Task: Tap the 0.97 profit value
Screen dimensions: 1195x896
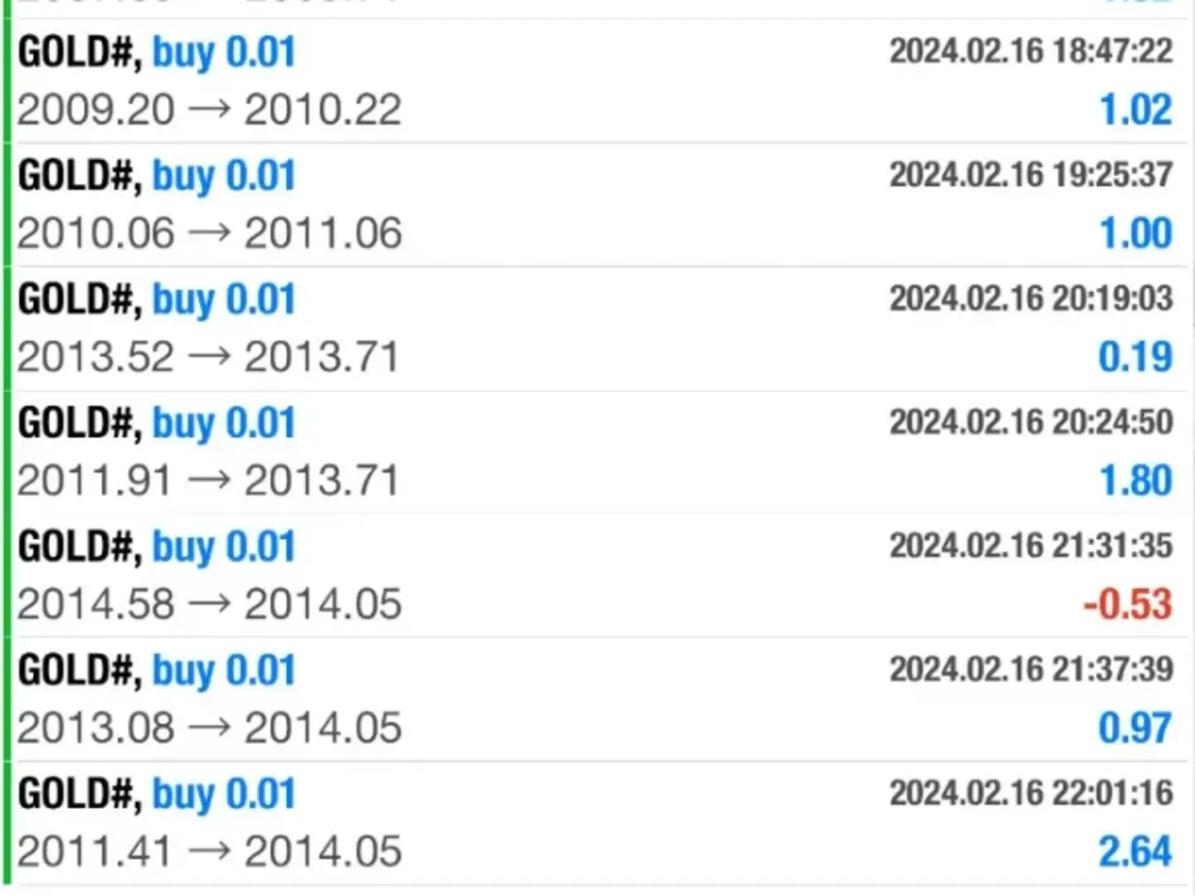Action: coord(1135,728)
